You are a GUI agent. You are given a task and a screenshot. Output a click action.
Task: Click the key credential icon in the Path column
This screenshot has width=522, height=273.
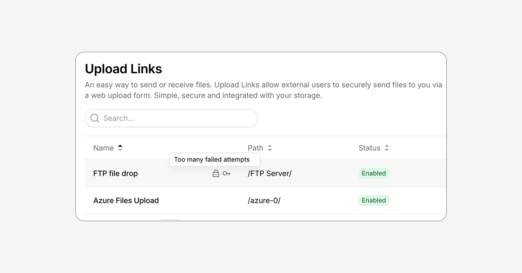tap(226, 173)
